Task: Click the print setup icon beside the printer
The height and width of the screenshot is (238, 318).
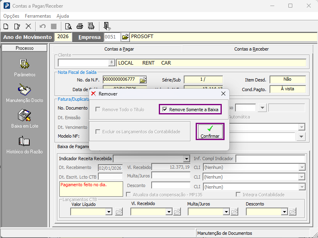Action: click(x=91, y=26)
